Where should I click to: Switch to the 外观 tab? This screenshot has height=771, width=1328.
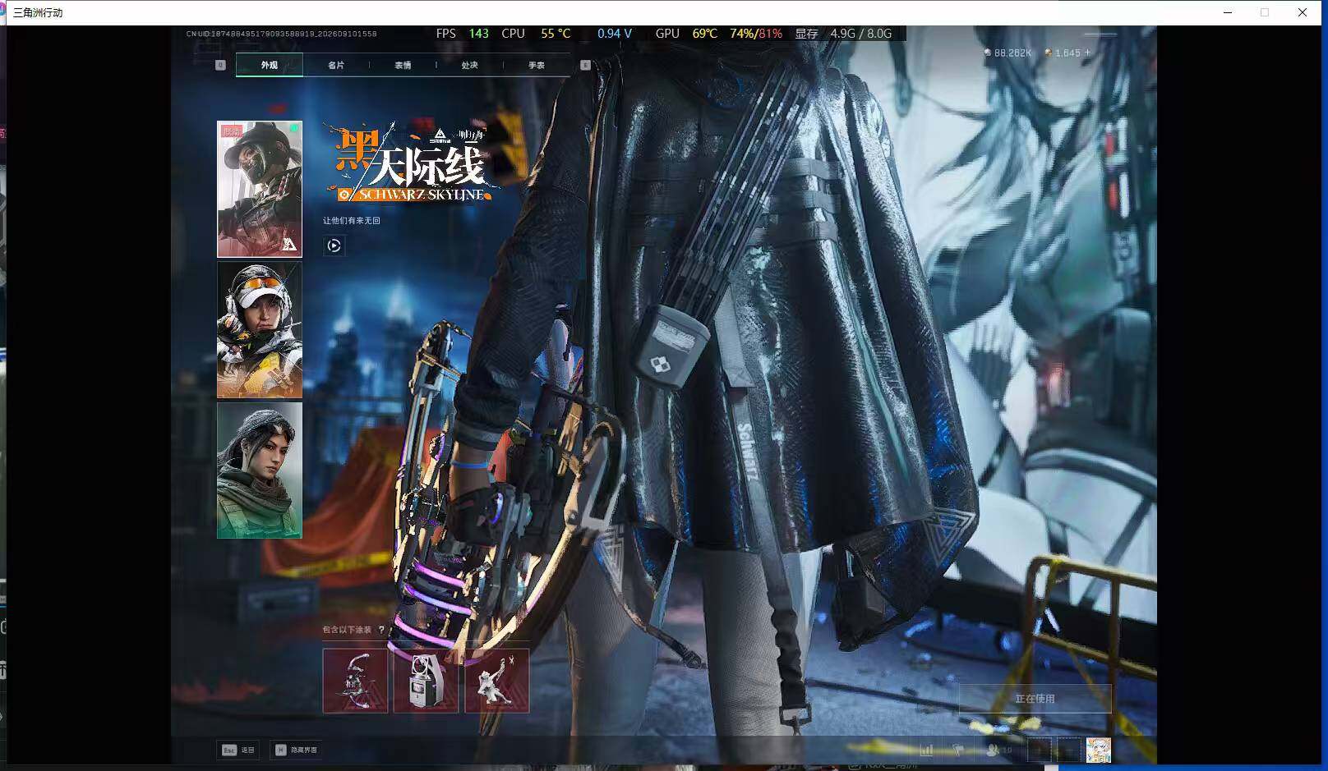[x=270, y=65]
